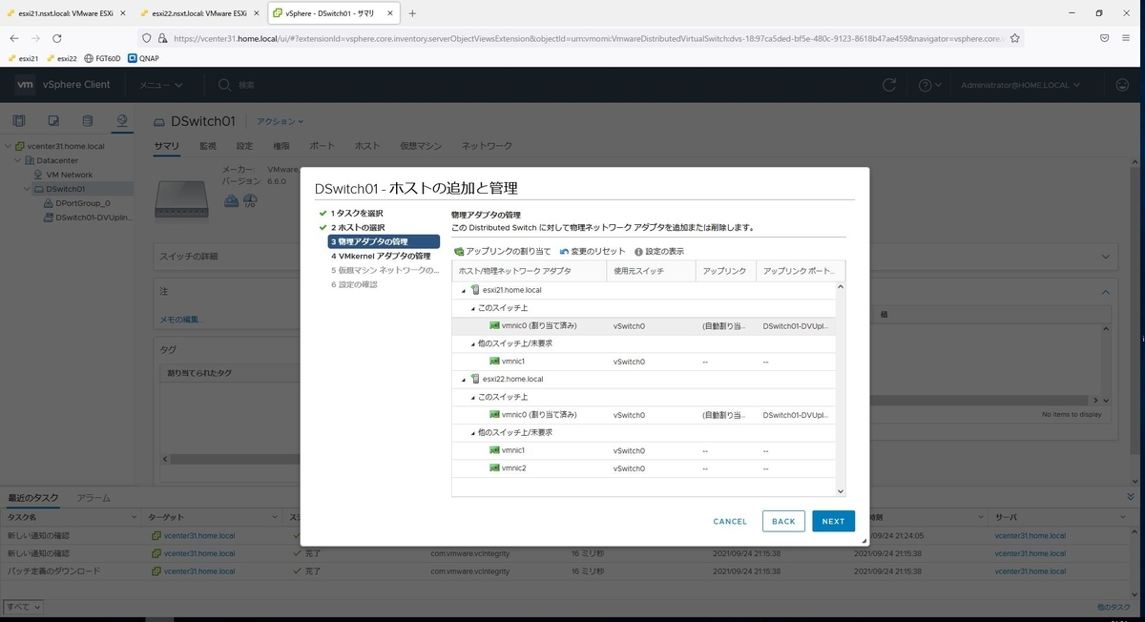Collapse the Datacenter tree node
This screenshot has width=1145, height=622.
click(18, 160)
